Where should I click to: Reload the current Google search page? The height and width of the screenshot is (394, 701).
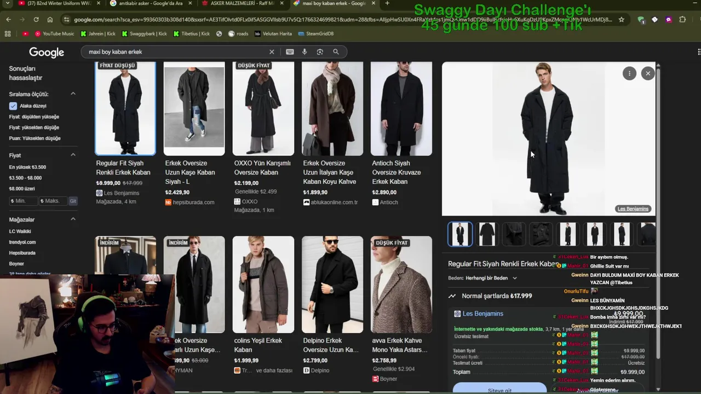tap(36, 20)
